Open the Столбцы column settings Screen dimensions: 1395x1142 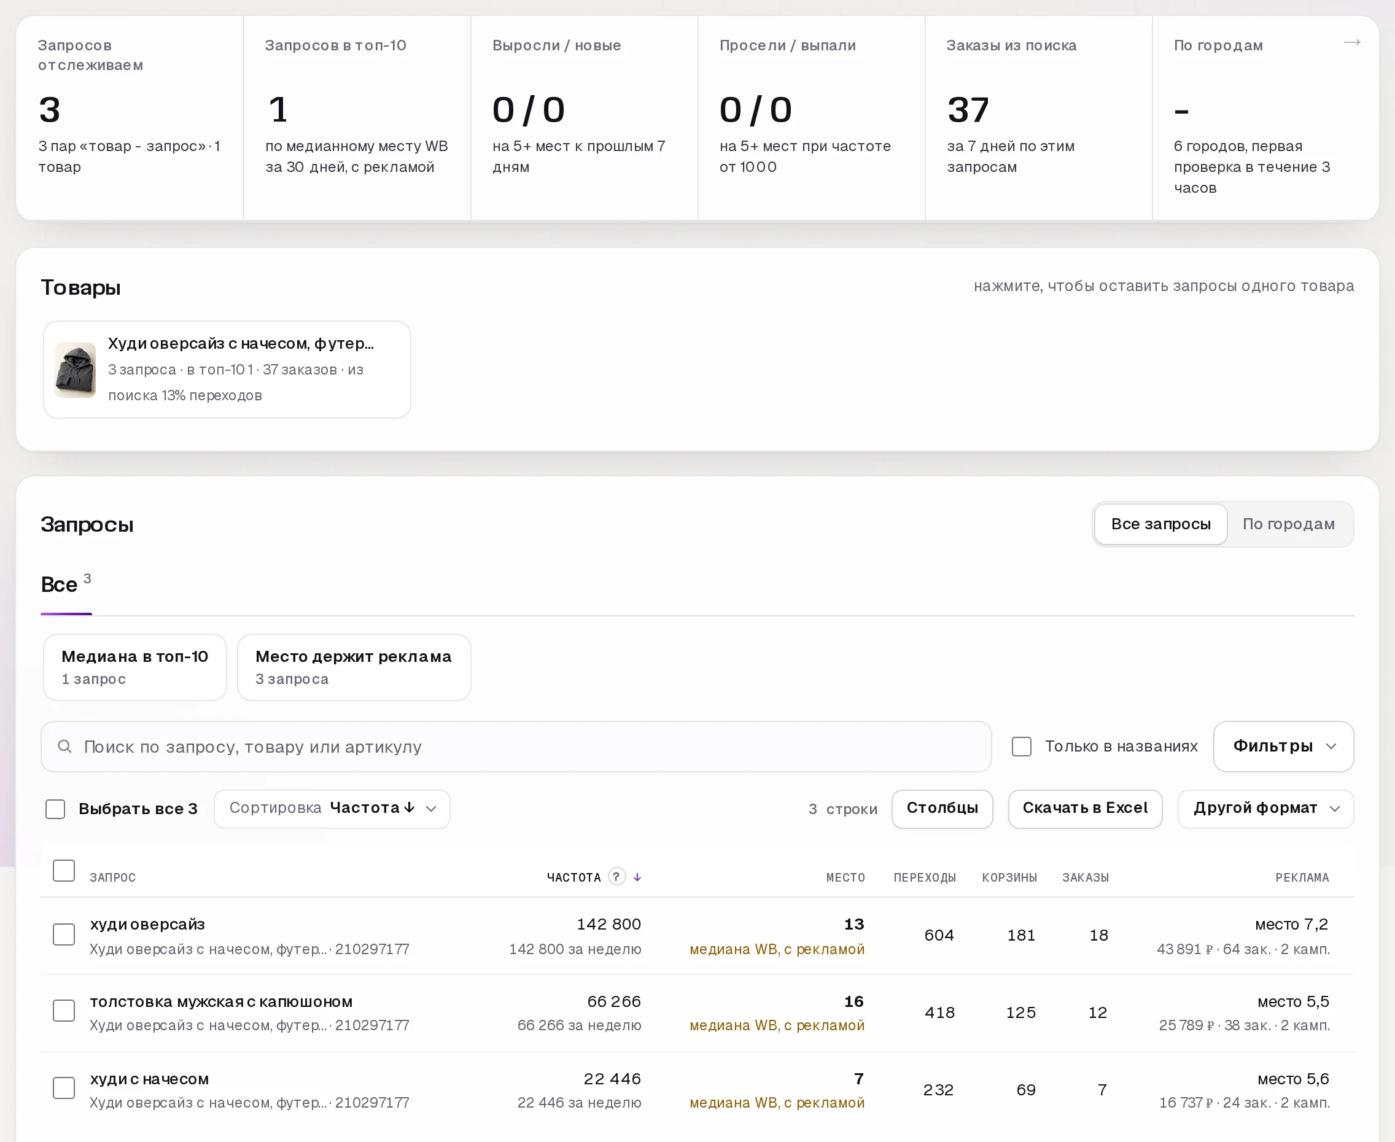point(942,809)
